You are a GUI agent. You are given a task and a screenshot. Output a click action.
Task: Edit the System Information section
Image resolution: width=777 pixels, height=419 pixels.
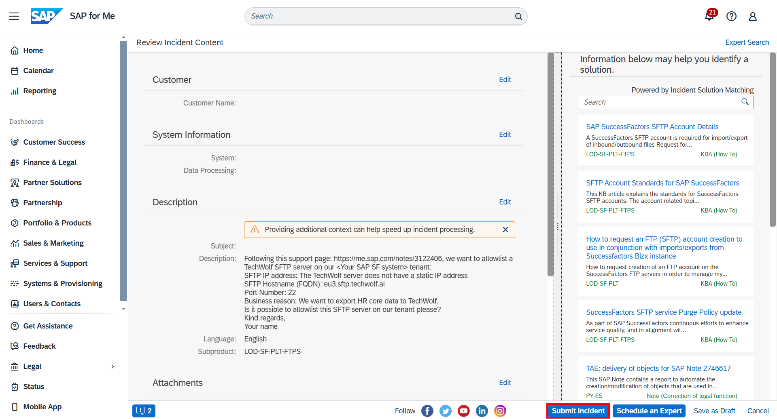coord(505,135)
